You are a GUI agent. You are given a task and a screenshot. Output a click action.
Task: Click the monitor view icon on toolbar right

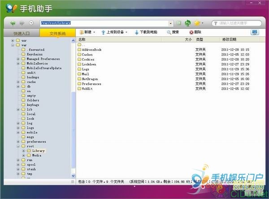tap(255, 32)
